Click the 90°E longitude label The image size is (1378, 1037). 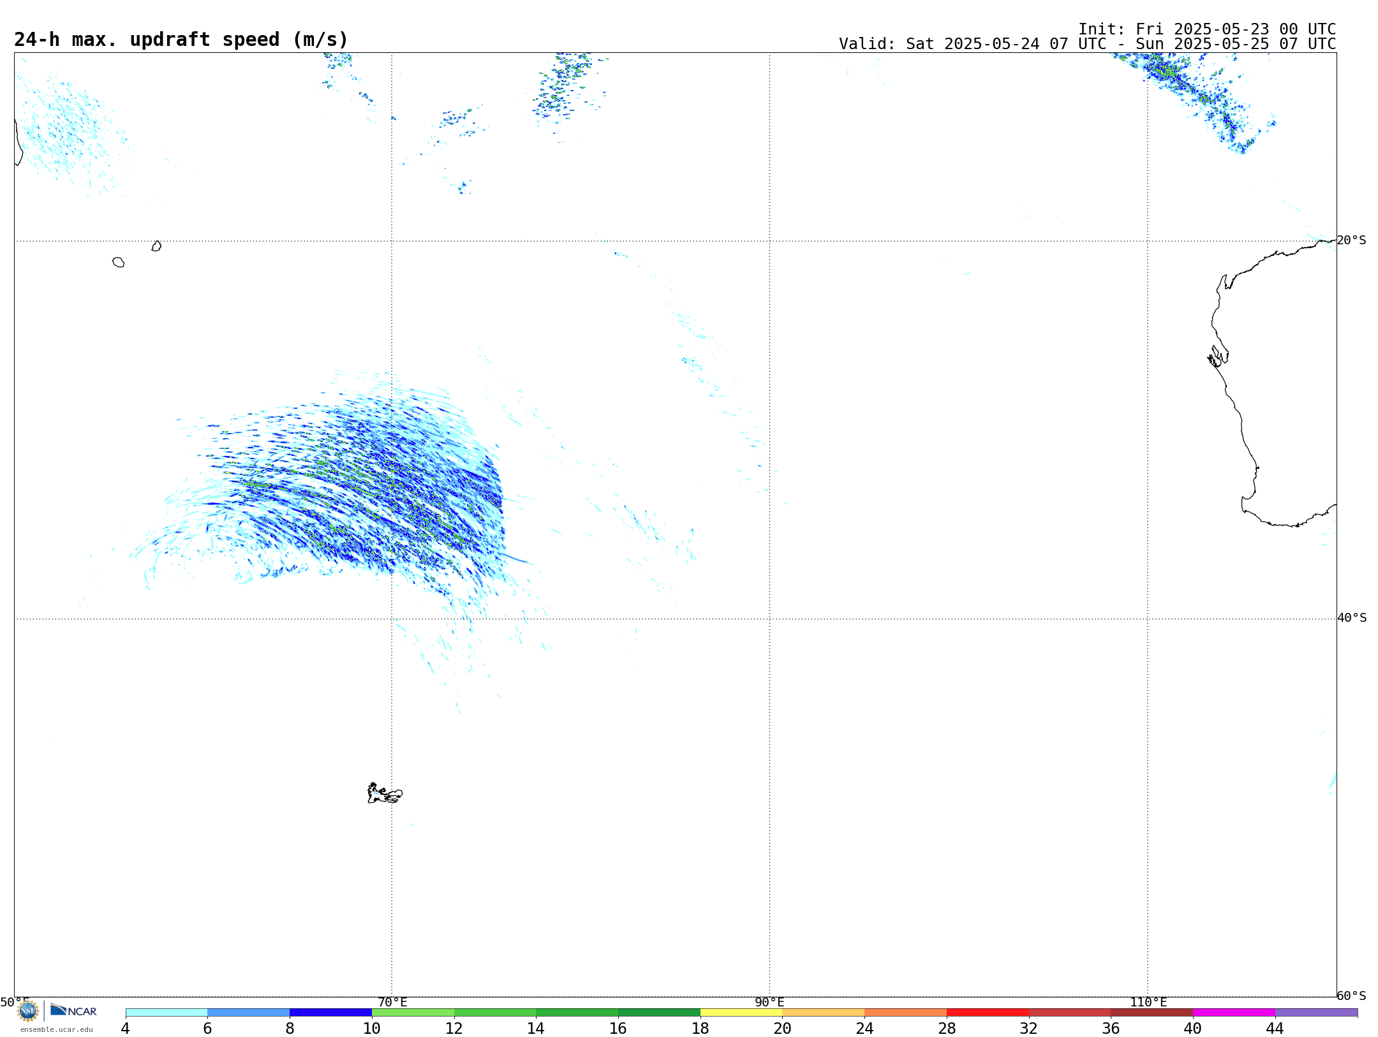click(769, 1002)
